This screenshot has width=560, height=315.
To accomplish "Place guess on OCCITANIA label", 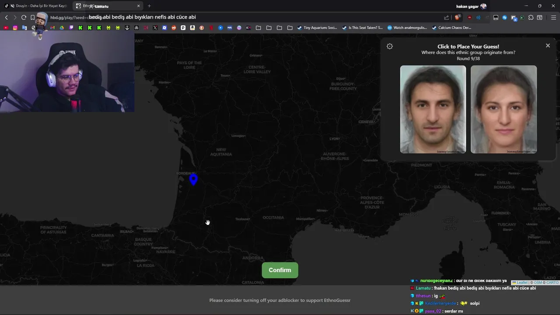I will 273,217.
